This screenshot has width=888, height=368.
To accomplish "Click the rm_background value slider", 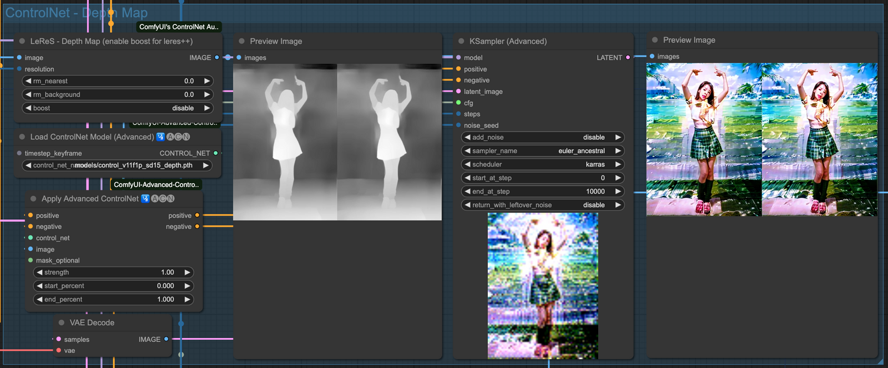I will (x=117, y=95).
